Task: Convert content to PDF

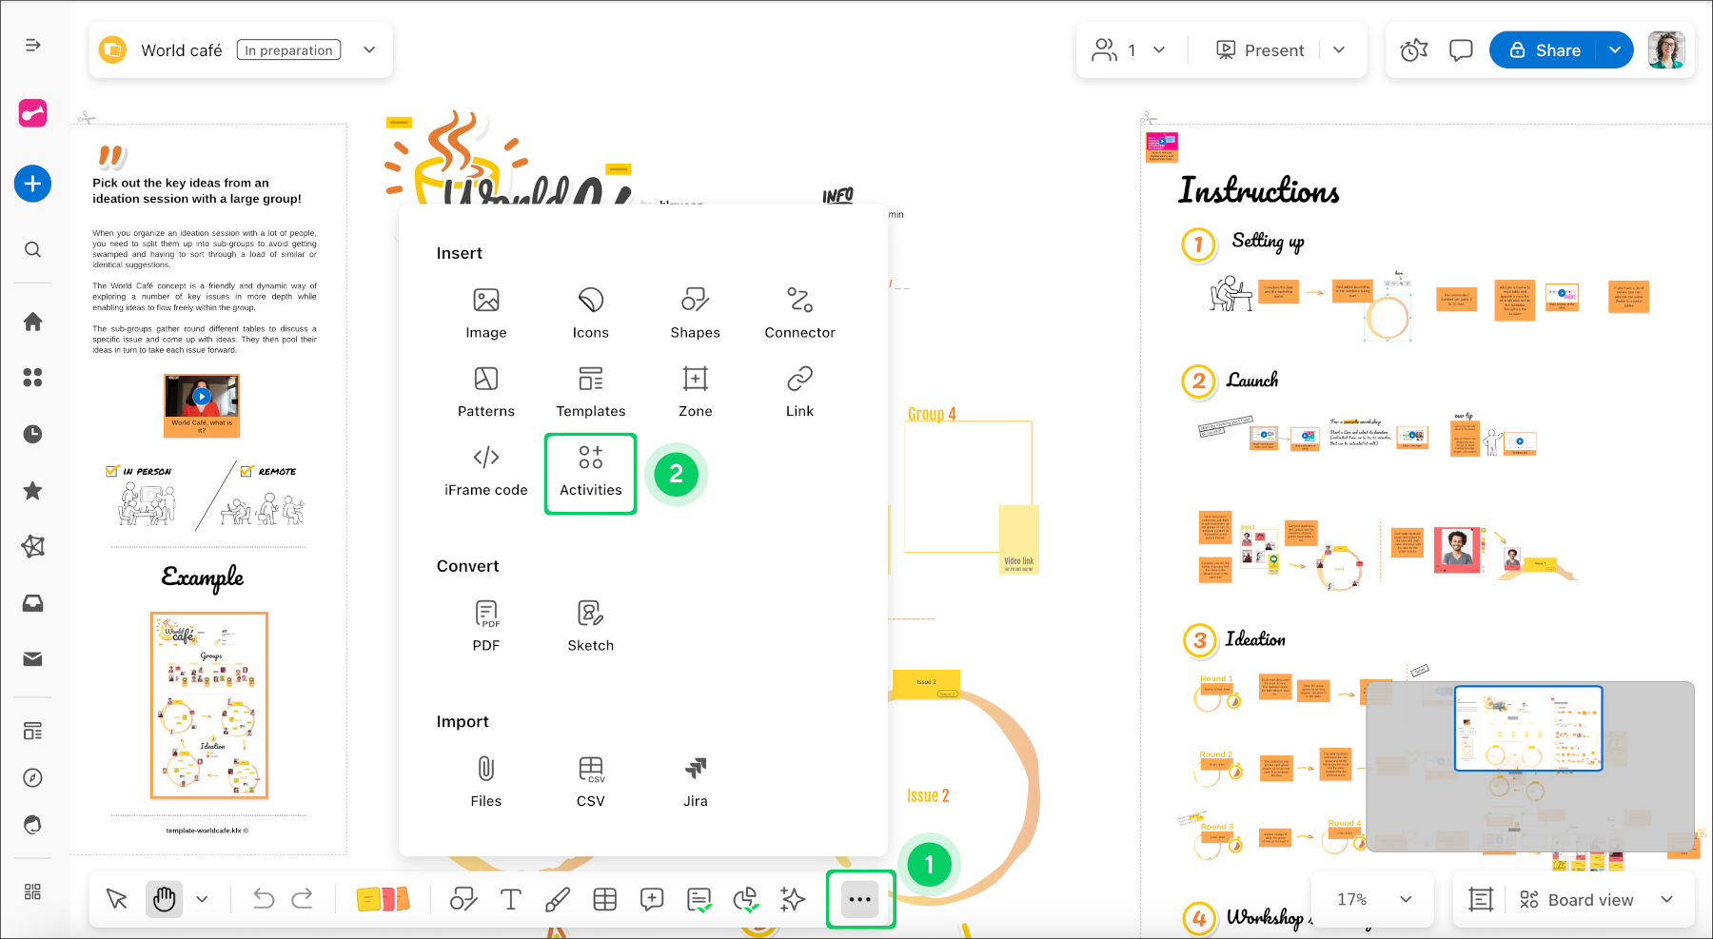Action: click(x=485, y=623)
